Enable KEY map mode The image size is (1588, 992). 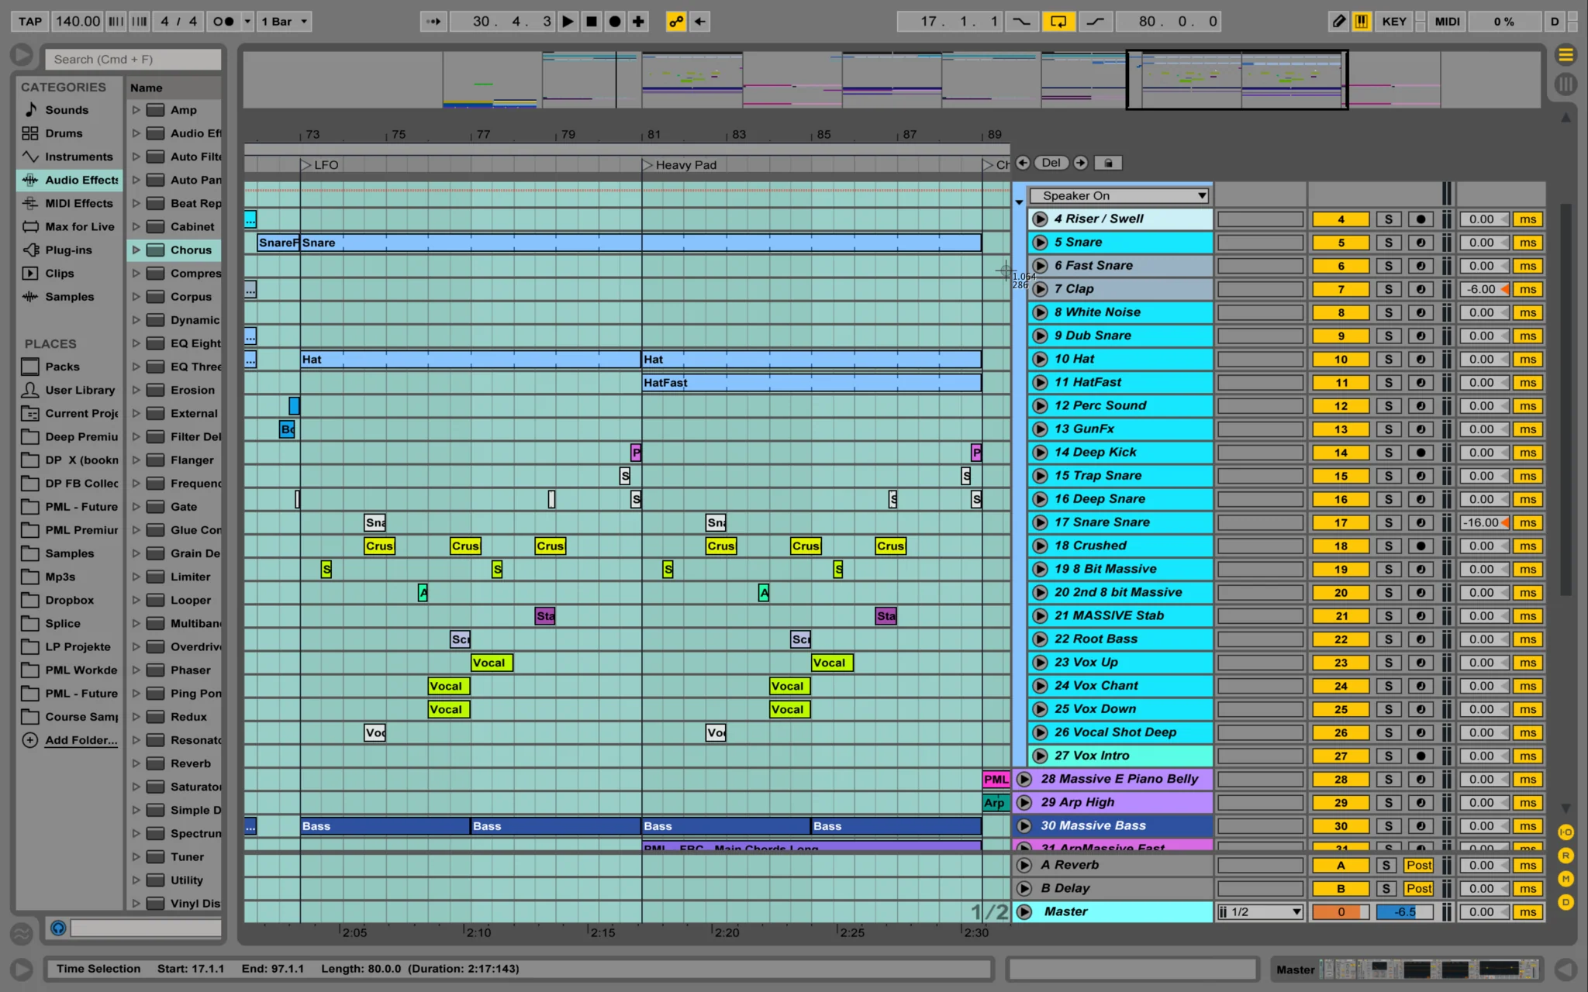click(1393, 22)
